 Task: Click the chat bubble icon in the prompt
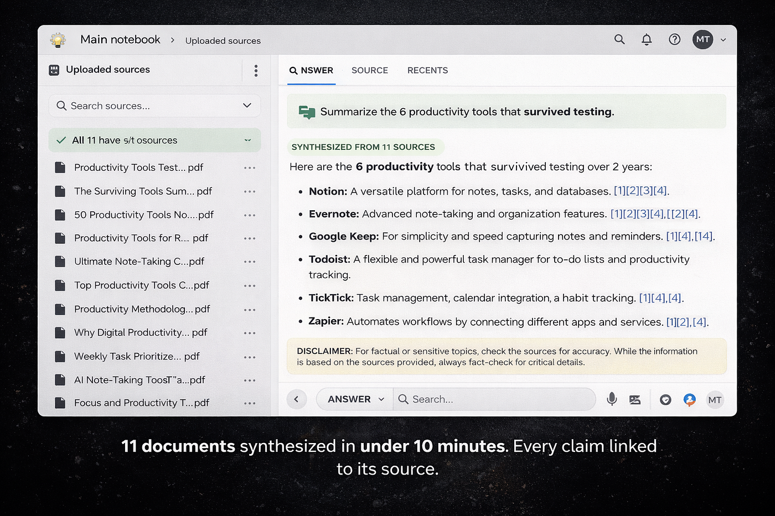point(307,112)
